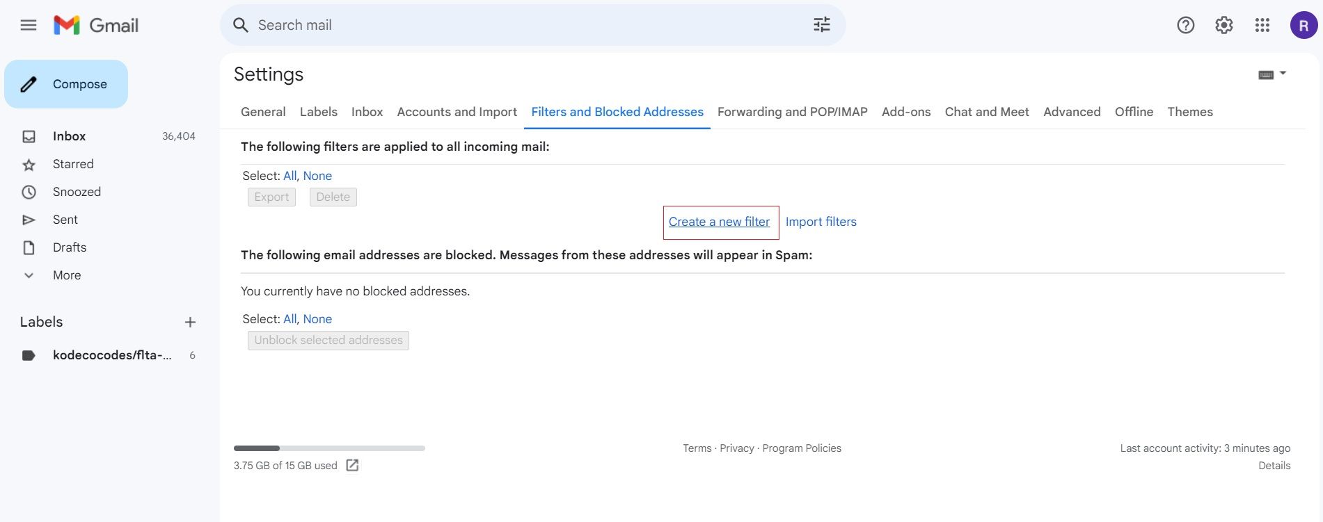Viewport: 1323px width, 522px height.
Task: Click the create new label plus icon
Action: tap(190, 323)
